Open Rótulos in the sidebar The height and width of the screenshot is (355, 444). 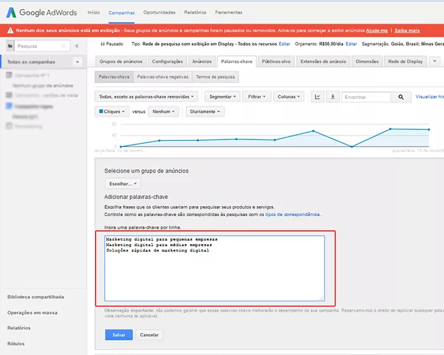point(16,344)
